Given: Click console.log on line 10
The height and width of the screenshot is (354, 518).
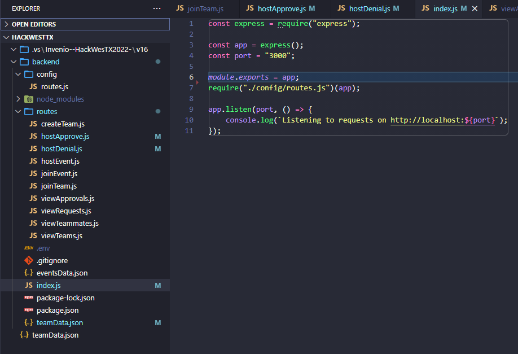Looking at the screenshot, I should pos(249,120).
